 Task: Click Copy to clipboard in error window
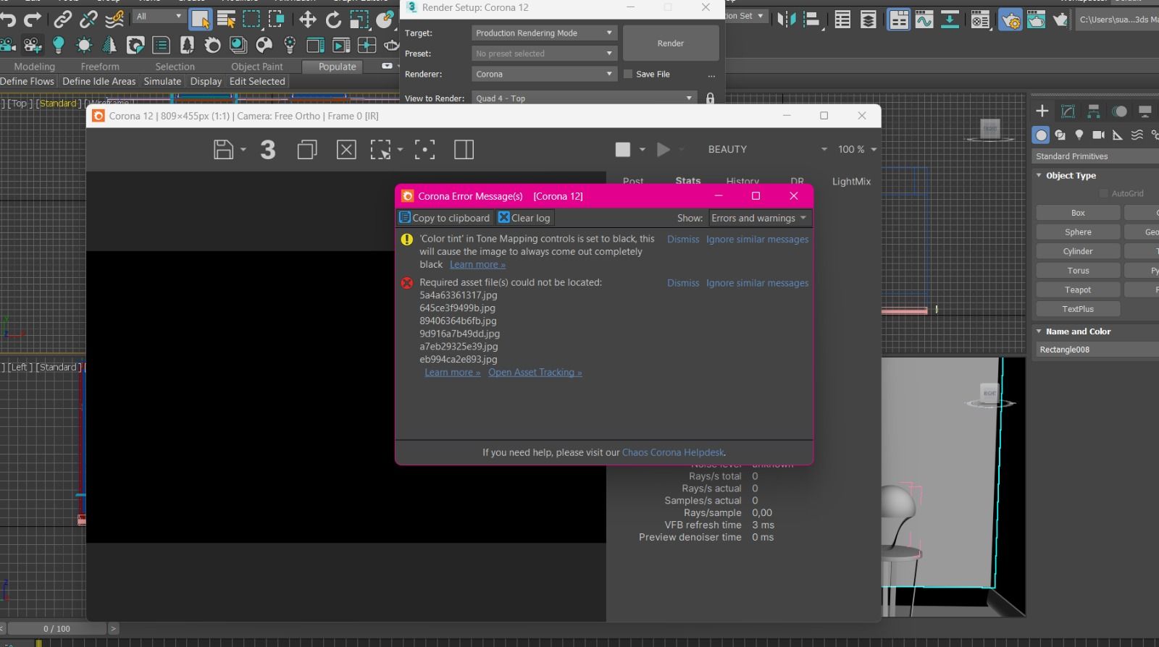tap(445, 218)
